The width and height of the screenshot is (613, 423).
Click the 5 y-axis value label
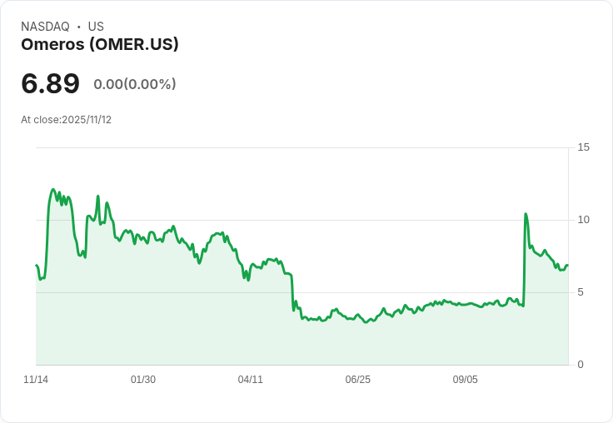pyautogui.click(x=581, y=292)
